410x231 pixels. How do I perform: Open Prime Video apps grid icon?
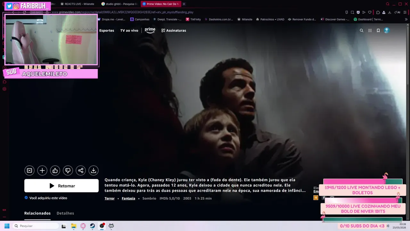370,30
